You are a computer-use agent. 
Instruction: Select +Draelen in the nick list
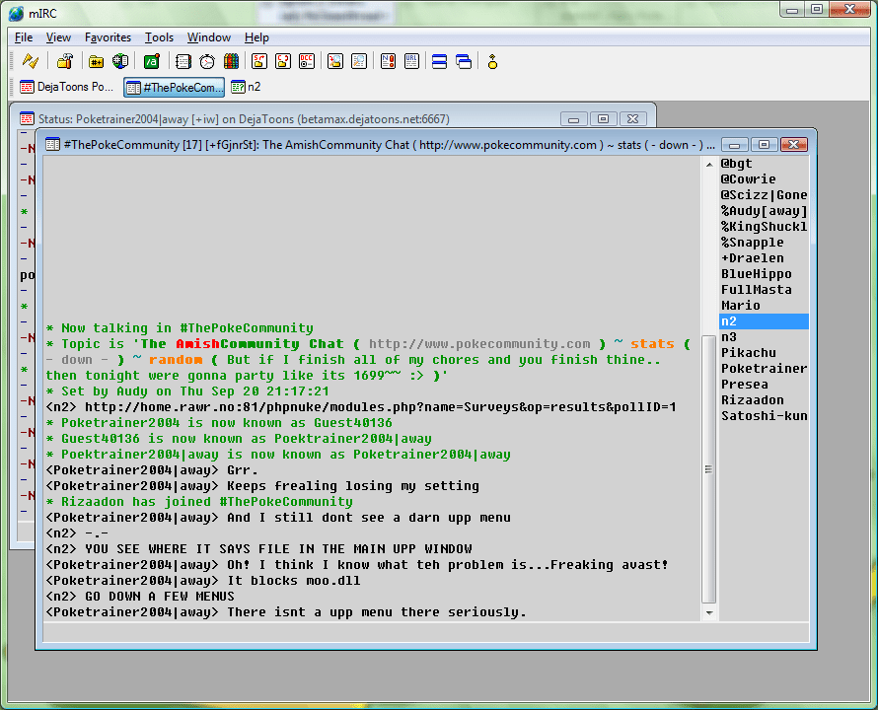[x=764, y=258]
